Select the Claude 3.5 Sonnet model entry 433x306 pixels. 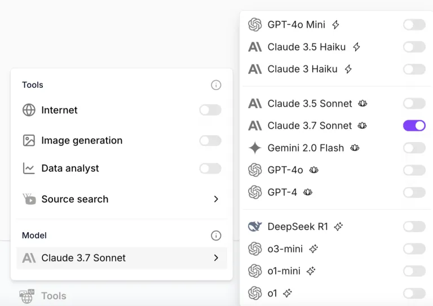click(x=337, y=104)
